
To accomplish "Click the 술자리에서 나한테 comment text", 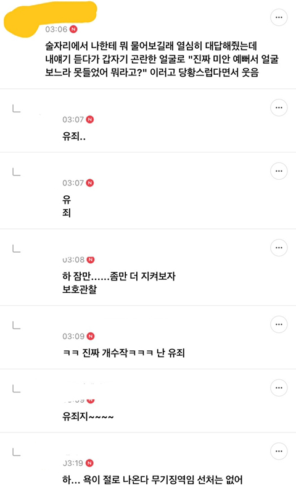I will pyautogui.click(x=162, y=59).
